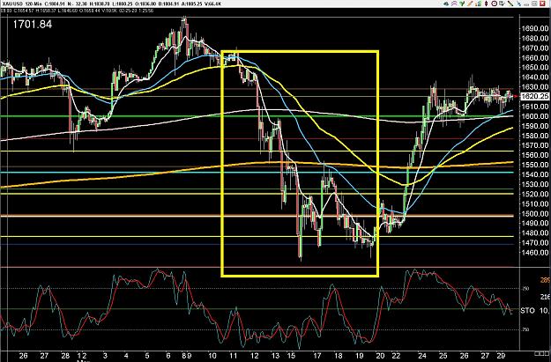
Task: Click the current price tag 1620.25
Action: [534, 96]
